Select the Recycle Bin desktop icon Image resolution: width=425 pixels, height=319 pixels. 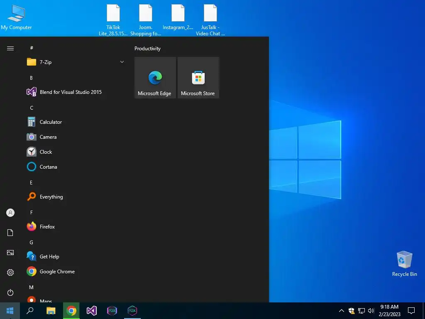pos(404,264)
